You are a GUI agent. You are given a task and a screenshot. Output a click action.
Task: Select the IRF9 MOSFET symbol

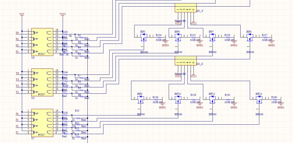(x=141, y=100)
